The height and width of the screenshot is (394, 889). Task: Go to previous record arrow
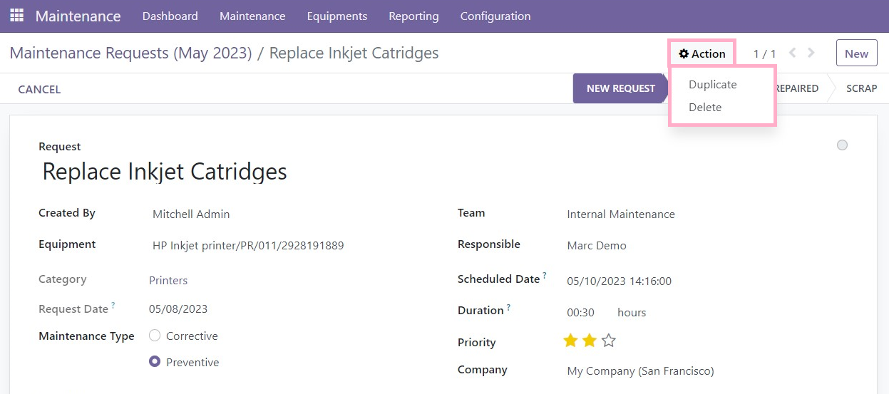coord(793,53)
